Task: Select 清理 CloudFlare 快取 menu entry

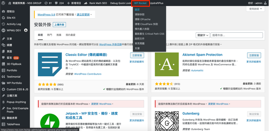Action: (x=146, y=24)
